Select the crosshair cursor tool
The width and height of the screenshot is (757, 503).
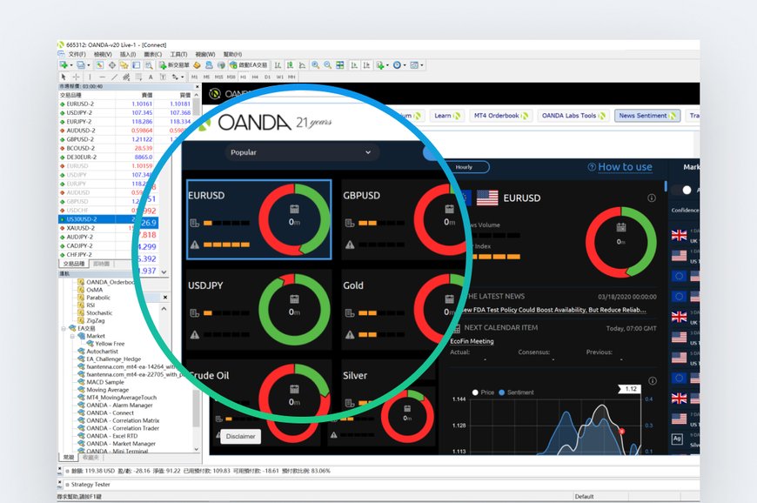coord(76,77)
